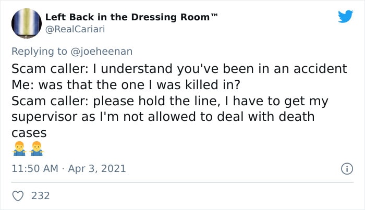The height and width of the screenshot is (210, 365).
Task: Click the blue Twitter bird logo
Action: [345, 17]
